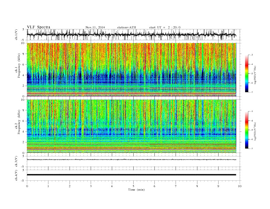
Task: Click inside the ch.2 spectrogram panel
Action: (131, 126)
